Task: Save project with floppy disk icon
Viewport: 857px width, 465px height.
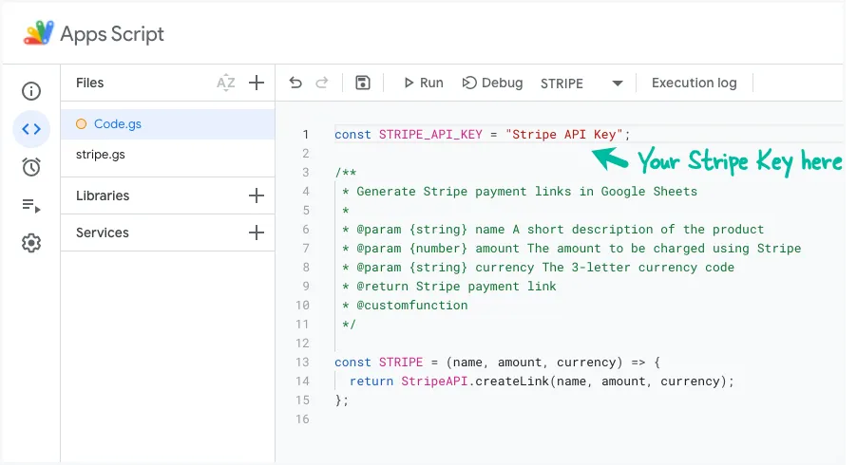Action: click(363, 83)
